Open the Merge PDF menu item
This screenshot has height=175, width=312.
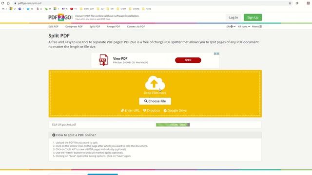click(114, 26)
